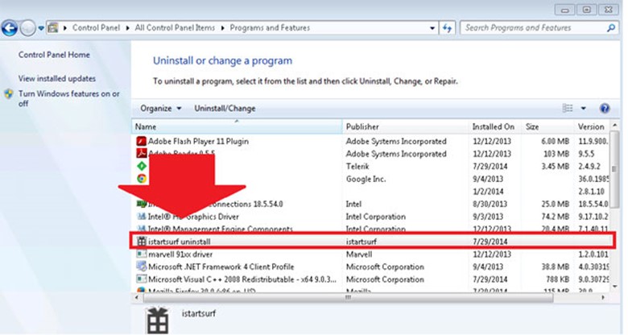
Task: Click the blue Help icon
Action: (605, 108)
